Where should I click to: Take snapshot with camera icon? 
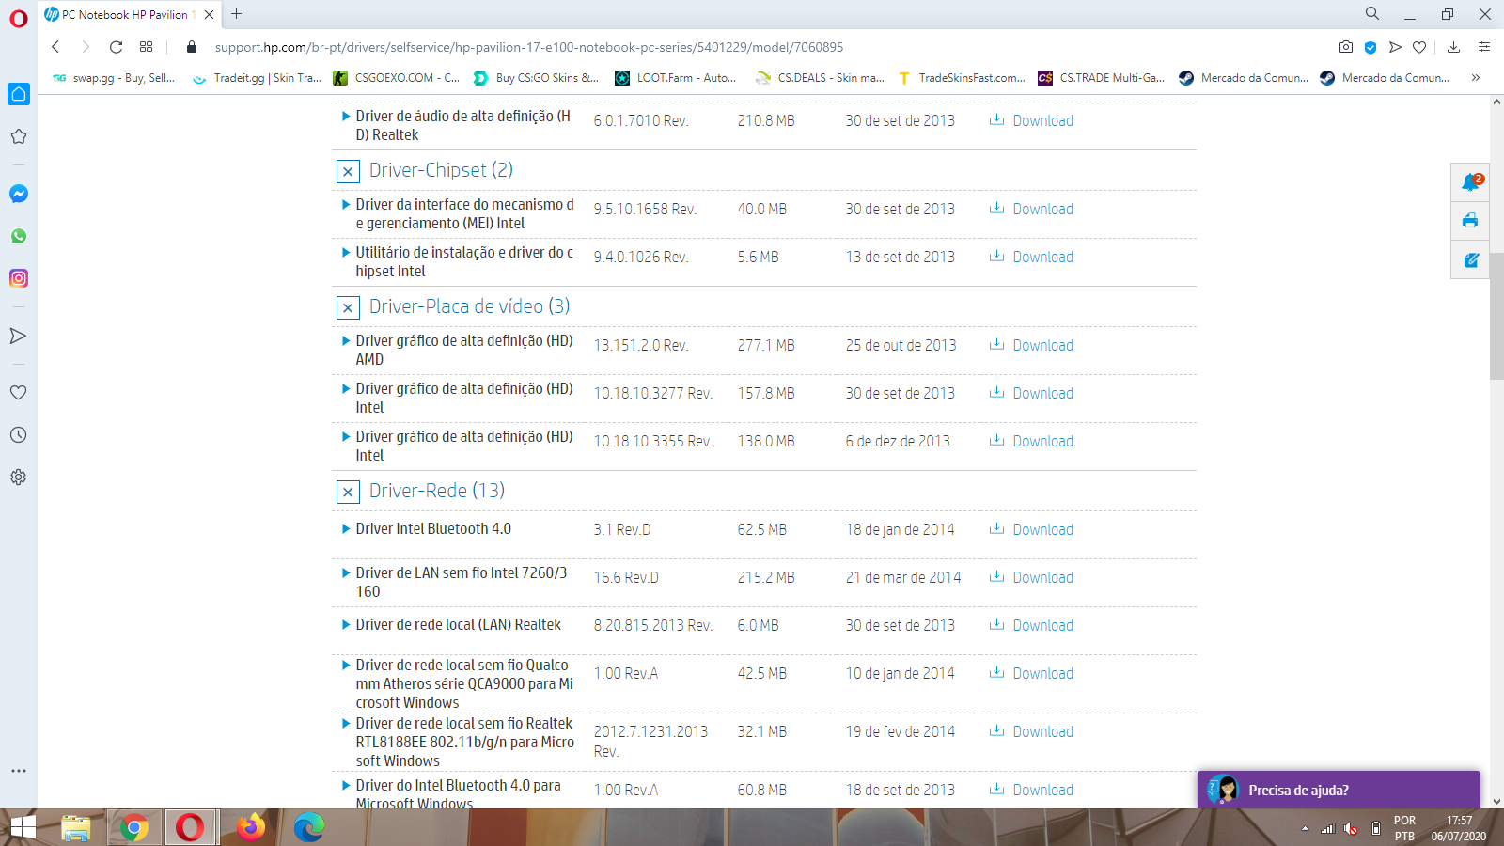[x=1346, y=47]
